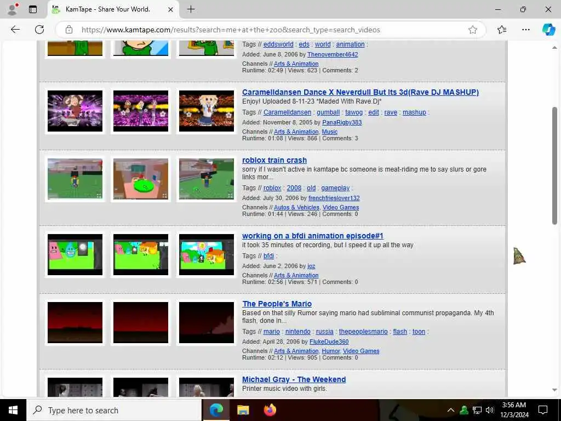This screenshot has height=421, width=561.
Task: Open middle roblox train crash thumbnail
Action: click(141, 179)
